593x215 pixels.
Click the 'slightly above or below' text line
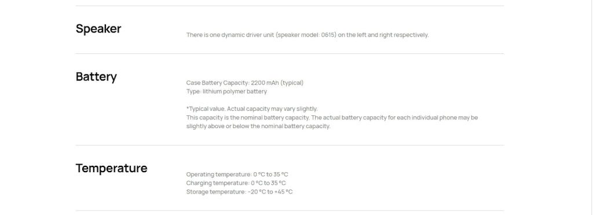click(x=258, y=126)
